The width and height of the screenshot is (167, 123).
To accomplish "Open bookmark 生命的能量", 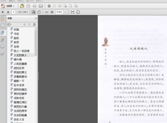I will tap(20, 115).
